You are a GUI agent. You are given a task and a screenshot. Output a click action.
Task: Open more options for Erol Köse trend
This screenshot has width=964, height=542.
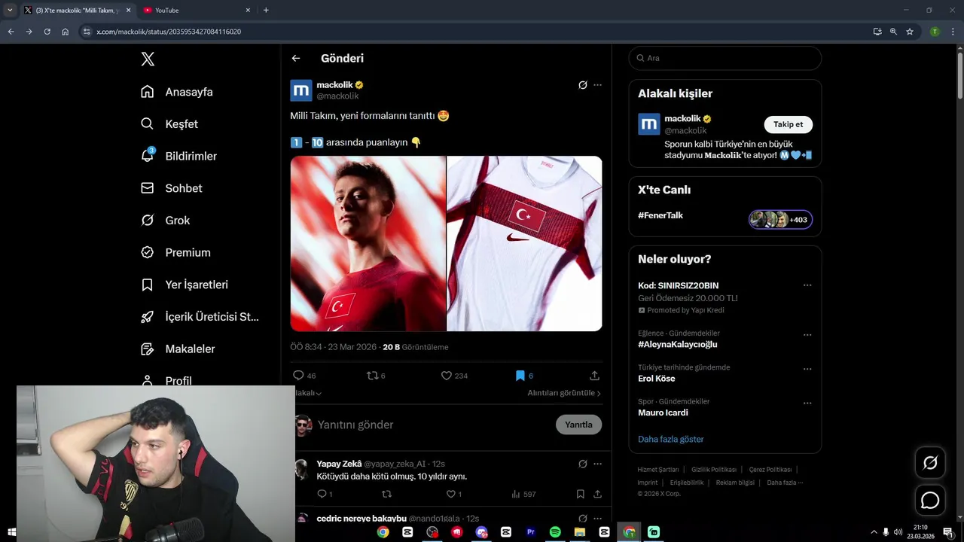(807, 369)
